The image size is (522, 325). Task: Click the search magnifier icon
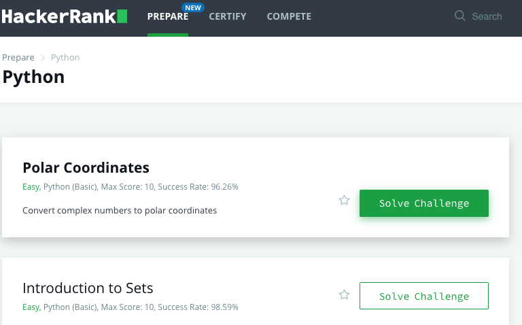460,16
